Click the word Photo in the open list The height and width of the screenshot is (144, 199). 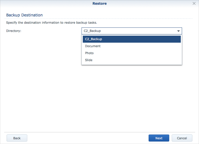click(89, 53)
